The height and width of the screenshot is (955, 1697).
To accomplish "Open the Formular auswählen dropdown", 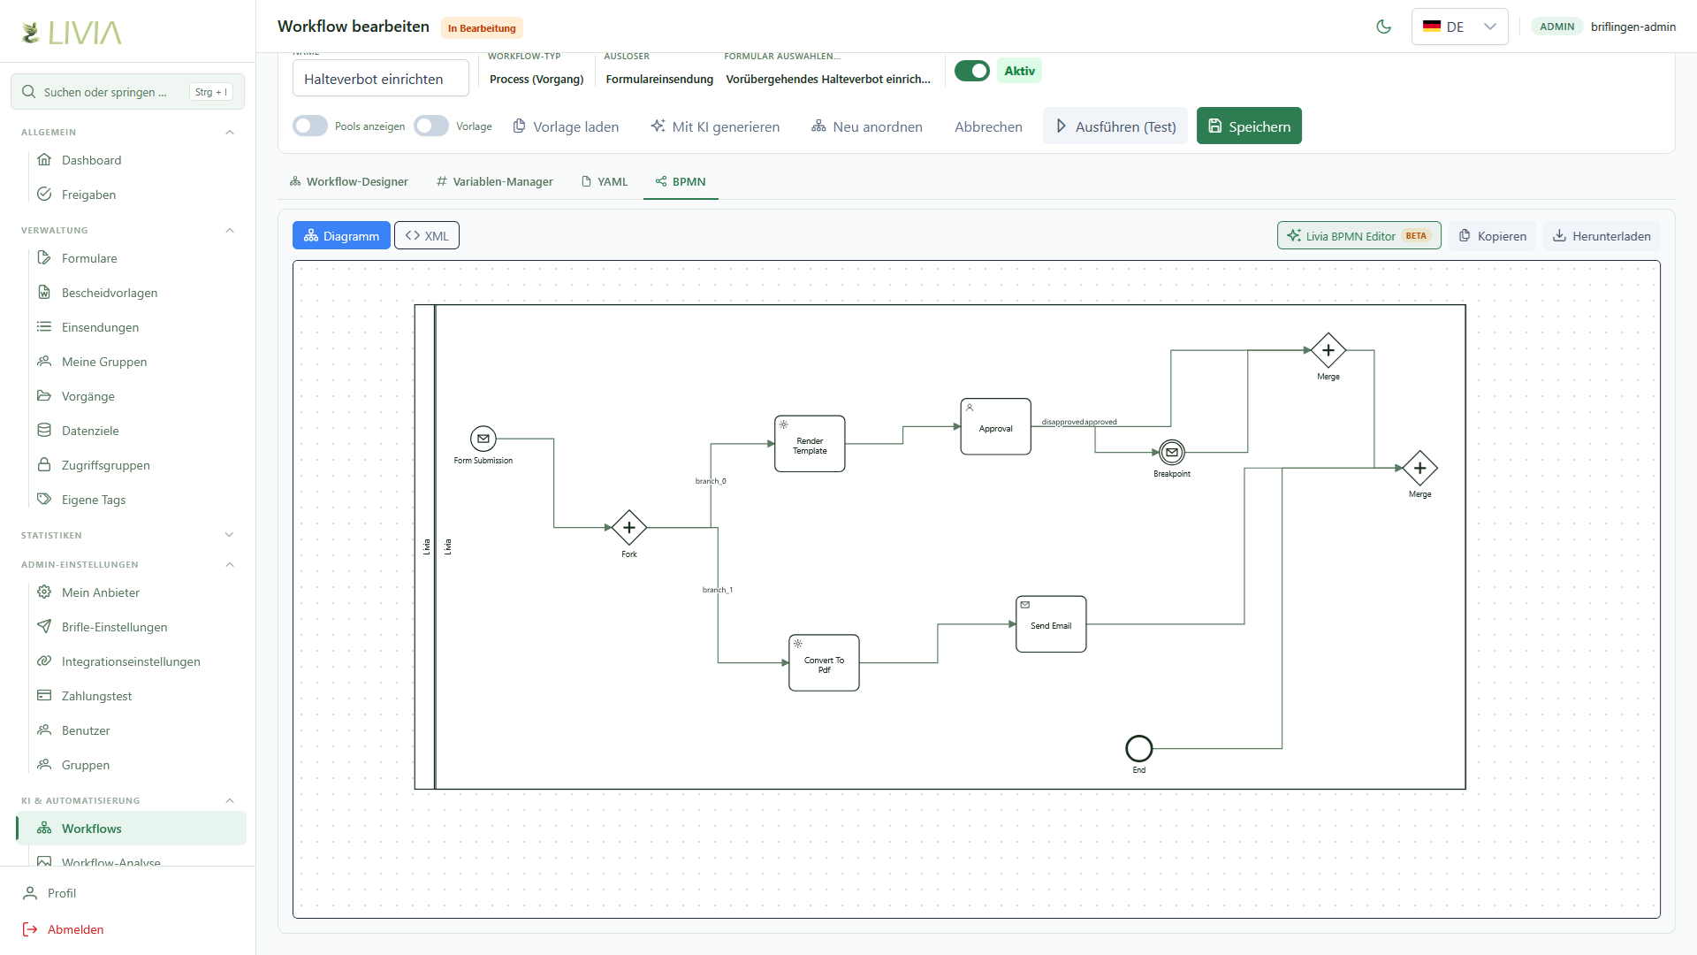I will point(828,80).
